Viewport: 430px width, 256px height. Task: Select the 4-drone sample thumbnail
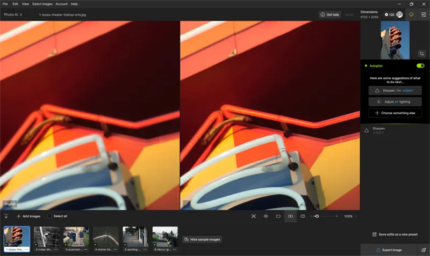point(105,237)
